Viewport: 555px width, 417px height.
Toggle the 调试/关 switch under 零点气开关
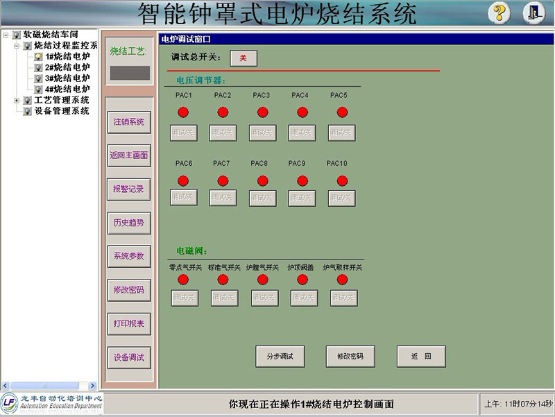[184, 298]
